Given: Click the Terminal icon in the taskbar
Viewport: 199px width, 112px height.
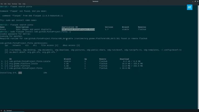Looking at the screenshot, I should [5, 111].
